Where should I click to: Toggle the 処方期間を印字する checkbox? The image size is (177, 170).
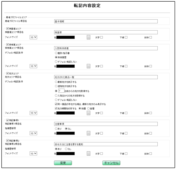[56, 108]
